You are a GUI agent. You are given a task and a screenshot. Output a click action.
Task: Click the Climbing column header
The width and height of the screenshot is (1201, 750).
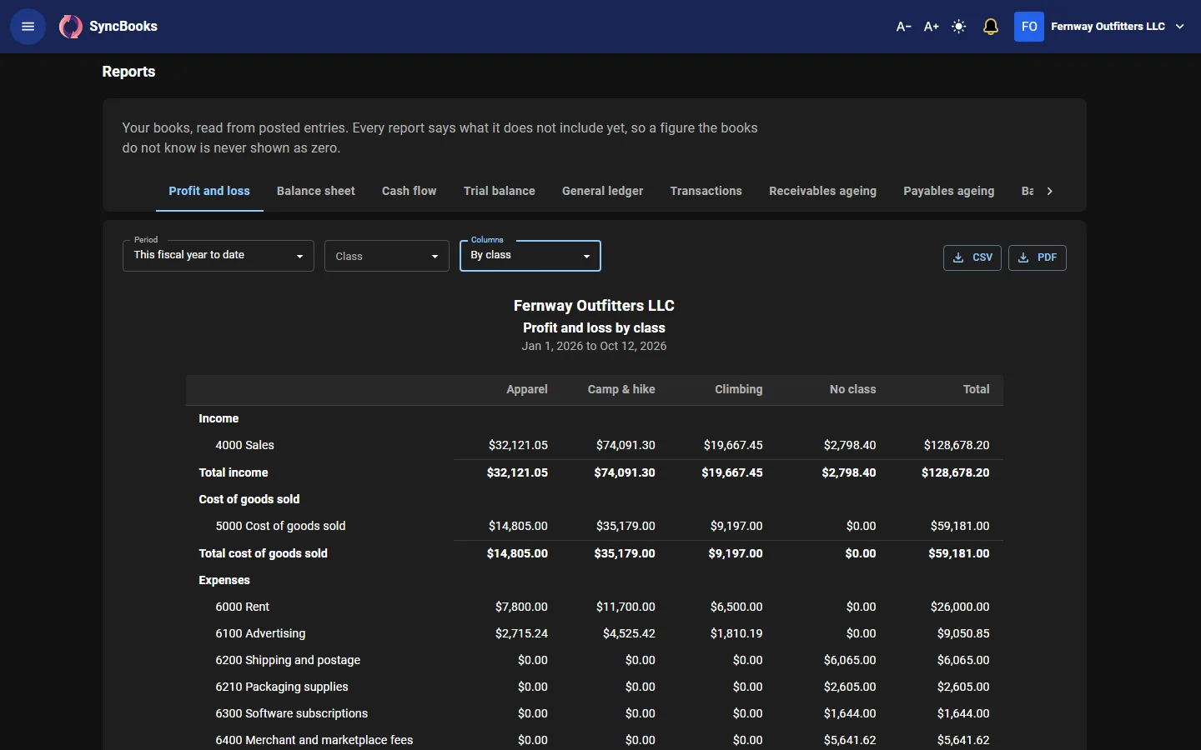pyautogui.click(x=739, y=389)
